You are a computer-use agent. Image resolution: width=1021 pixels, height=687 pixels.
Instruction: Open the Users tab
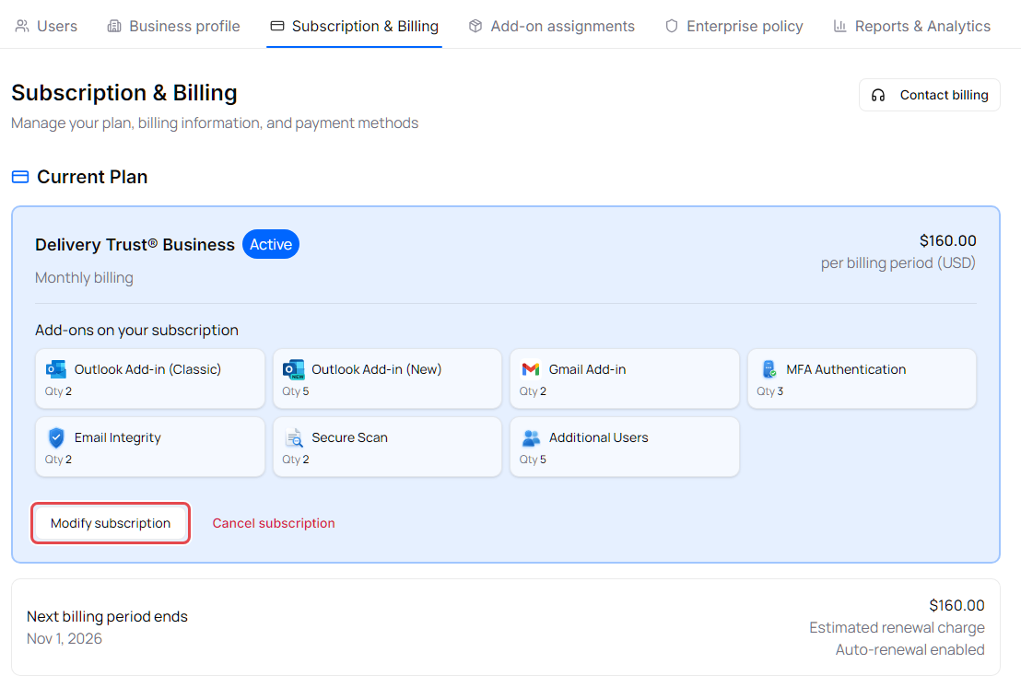(x=45, y=26)
